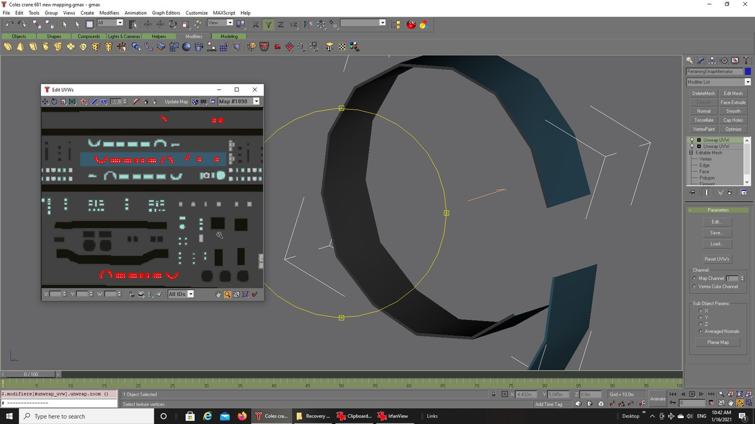Click the Reset UVWs button
Screen dimensions: 755x424
pos(717,259)
